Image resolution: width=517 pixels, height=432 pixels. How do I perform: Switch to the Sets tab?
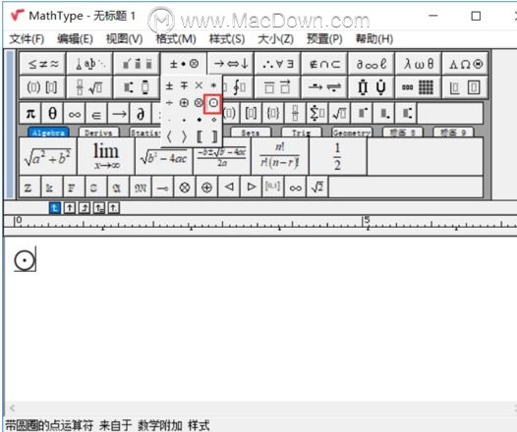point(251,133)
